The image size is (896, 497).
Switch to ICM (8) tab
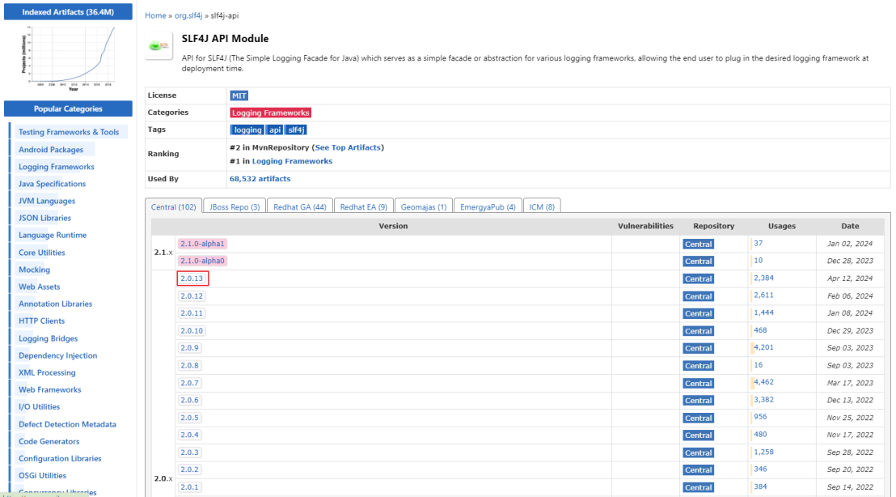[x=542, y=207]
